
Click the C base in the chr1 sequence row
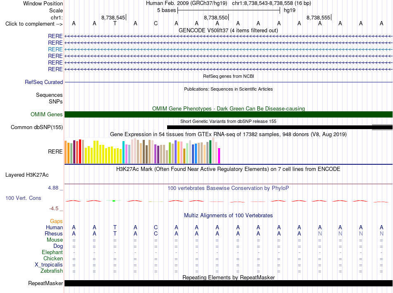[x=156, y=24]
